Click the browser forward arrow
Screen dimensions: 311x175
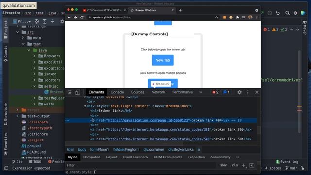[x=76, y=17]
